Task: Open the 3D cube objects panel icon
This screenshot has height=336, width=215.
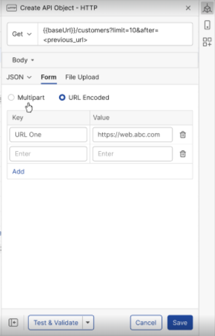Action: [x=207, y=8]
